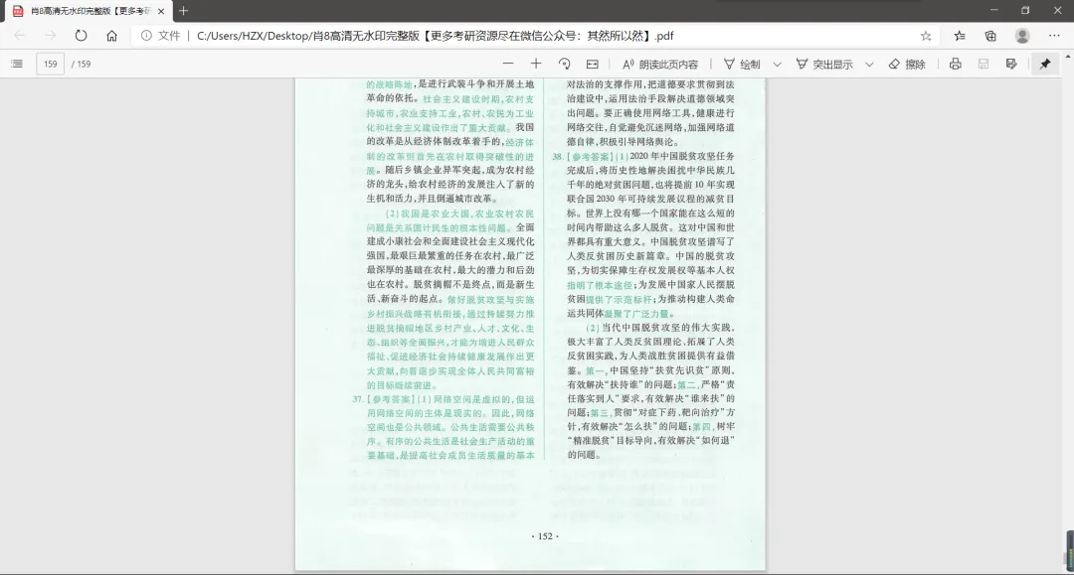Reload the PDF page
This screenshot has height=575, width=1074.
pyautogui.click(x=81, y=36)
